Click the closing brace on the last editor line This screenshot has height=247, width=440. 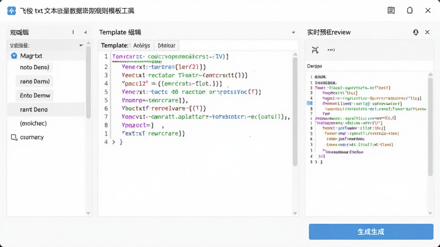point(121,142)
